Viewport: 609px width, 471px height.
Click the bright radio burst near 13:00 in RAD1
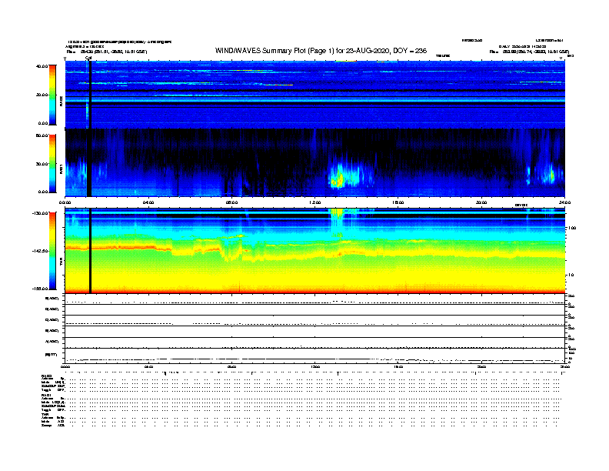(338, 178)
